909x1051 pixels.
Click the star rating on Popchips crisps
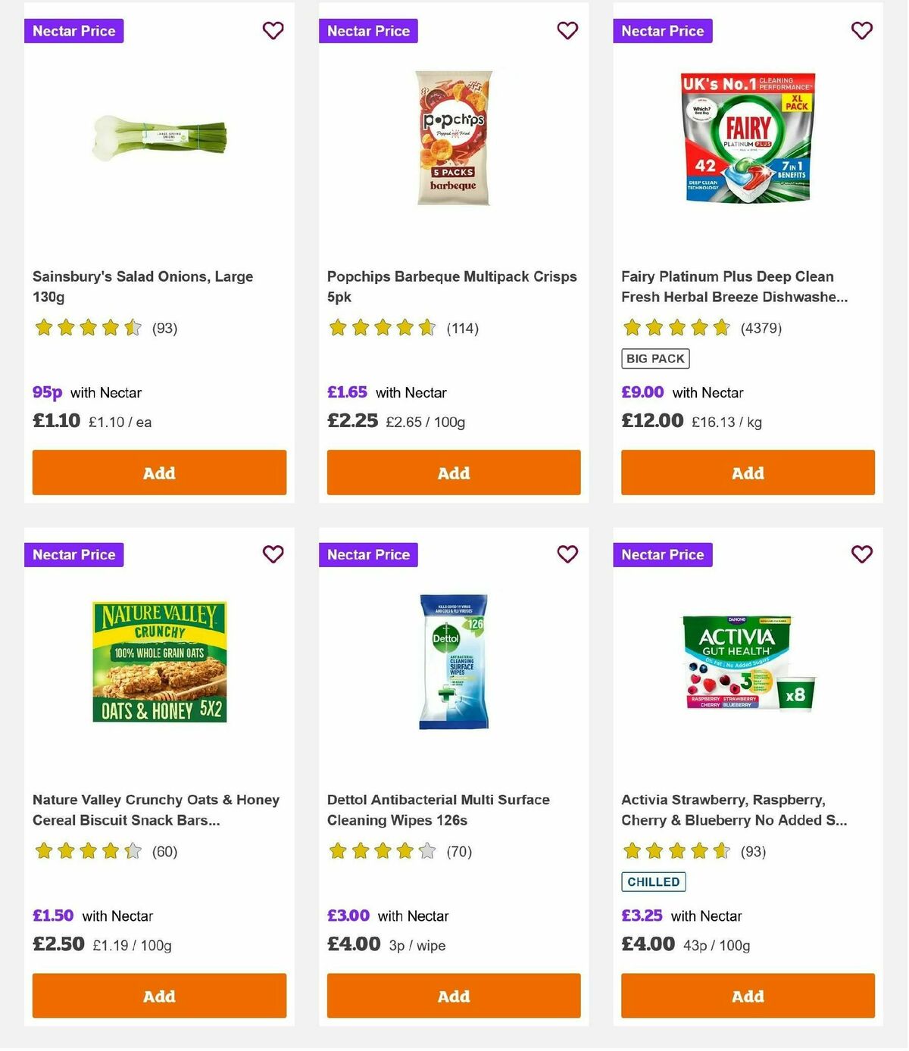coord(382,328)
